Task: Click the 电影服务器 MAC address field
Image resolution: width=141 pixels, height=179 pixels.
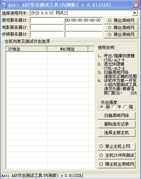Action: 84,27
